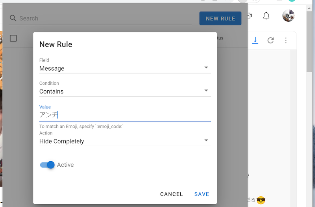Screen dimensions: 315x207
Task: Click the magnifier icon beside Search
Action: [13, 19]
